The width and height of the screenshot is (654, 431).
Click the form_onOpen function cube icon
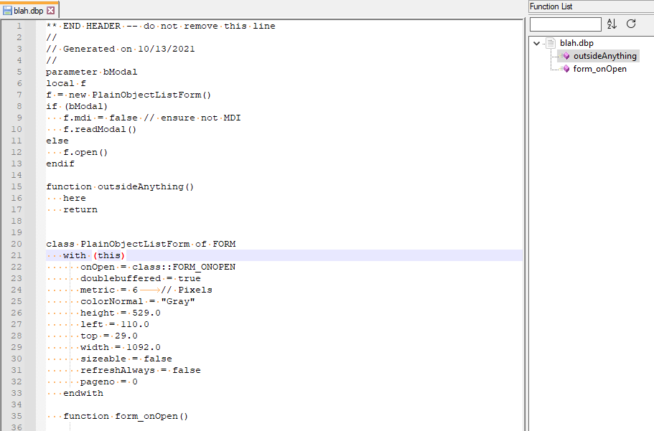pos(566,69)
